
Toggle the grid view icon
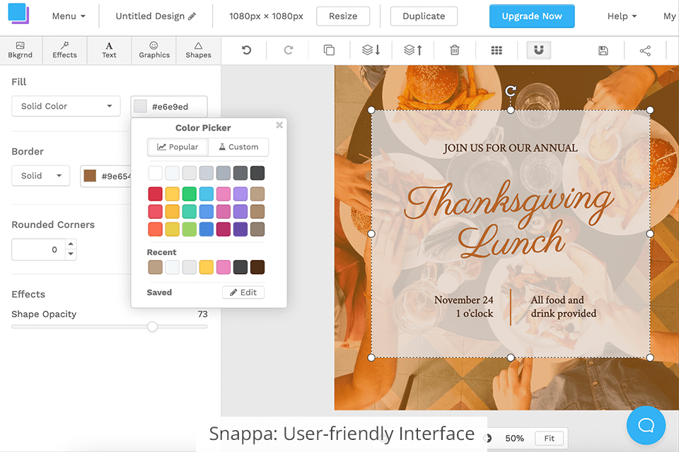pyautogui.click(x=497, y=51)
